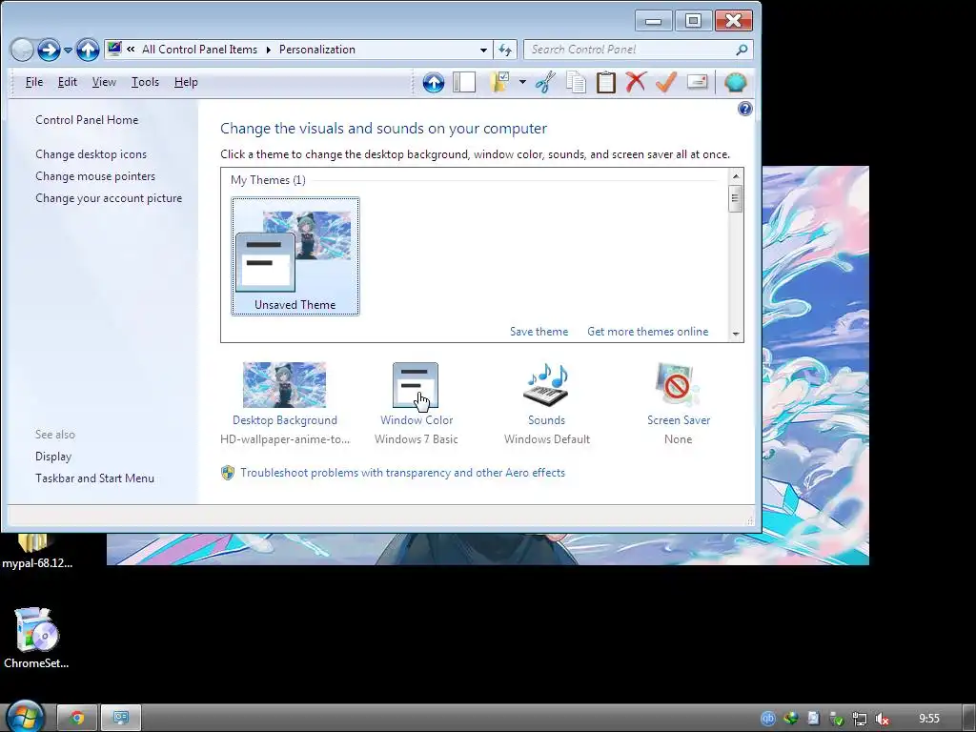Expand the address bar history dropdown
This screenshot has width=976, height=732.
point(483,50)
